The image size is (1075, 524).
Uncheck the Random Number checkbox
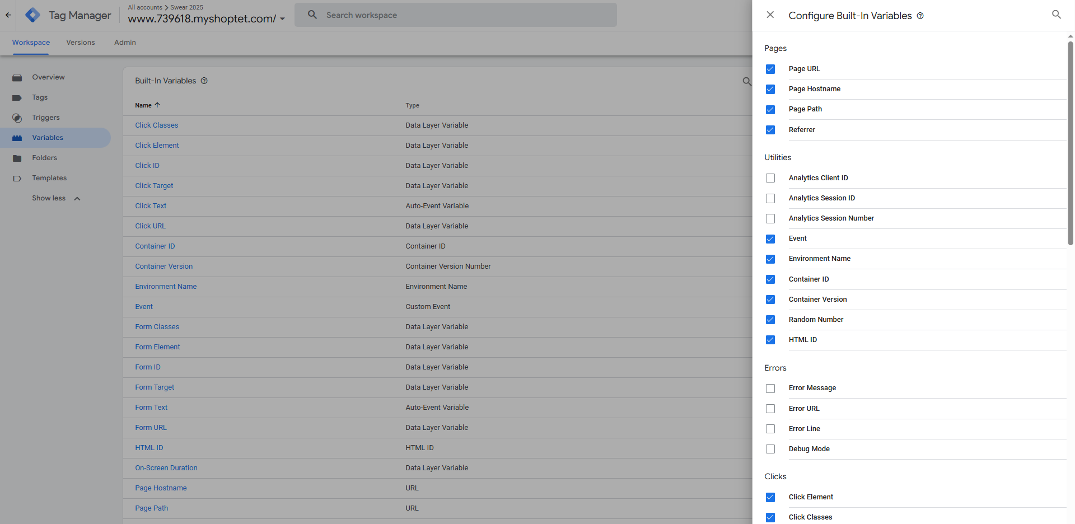click(770, 320)
